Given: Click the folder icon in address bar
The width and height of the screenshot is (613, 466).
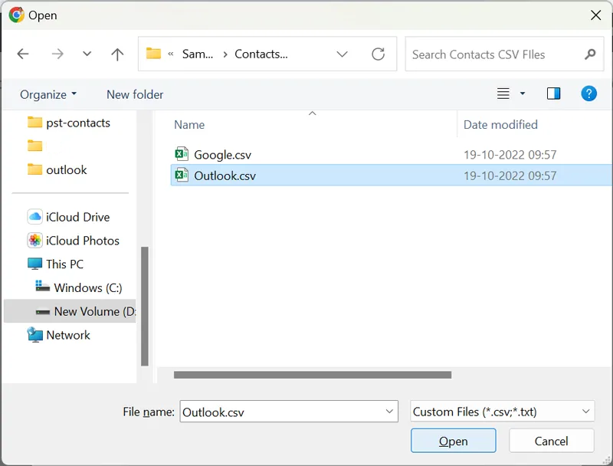Looking at the screenshot, I should [x=153, y=53].
